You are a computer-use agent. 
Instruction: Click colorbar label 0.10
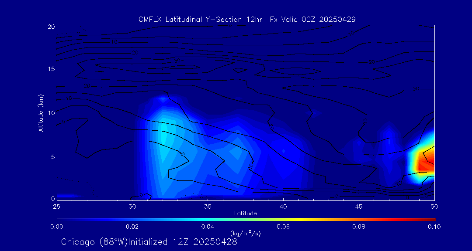pos(434,227)
